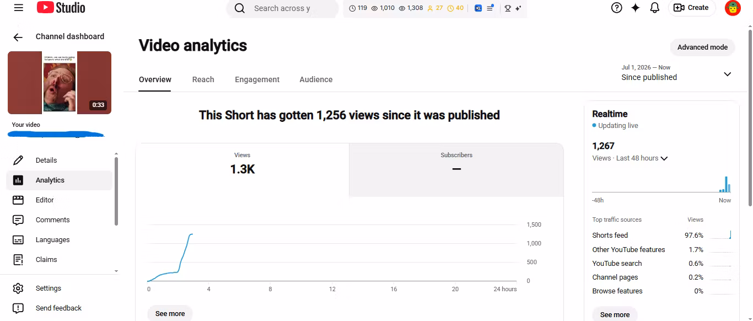This screenshot has height=321, width=753.
Task: Switch to Advanced mode
Action: [x=702, y=47]
